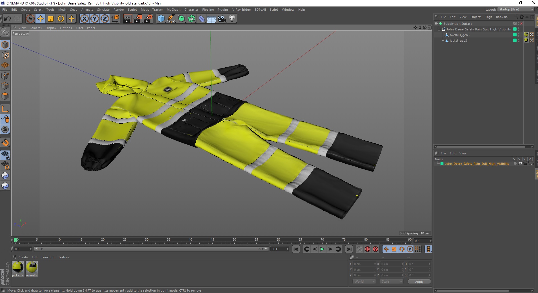Play animation forward
538x293 pixels.
coord(322,249)
